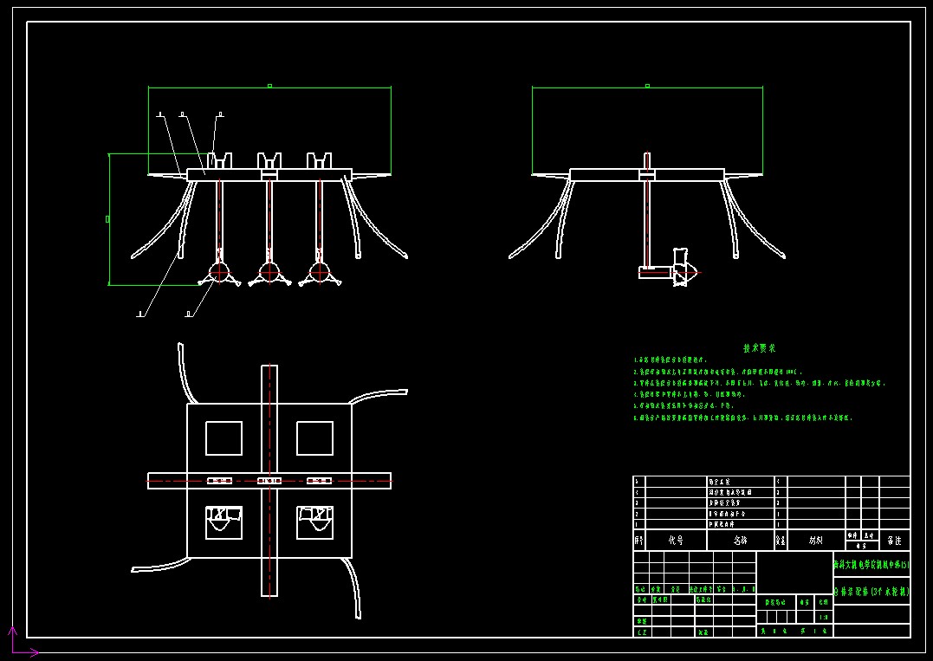This screenshot has width=933, height=661.
Task: Select technical requirement line numbered 1
Action: 671,360
